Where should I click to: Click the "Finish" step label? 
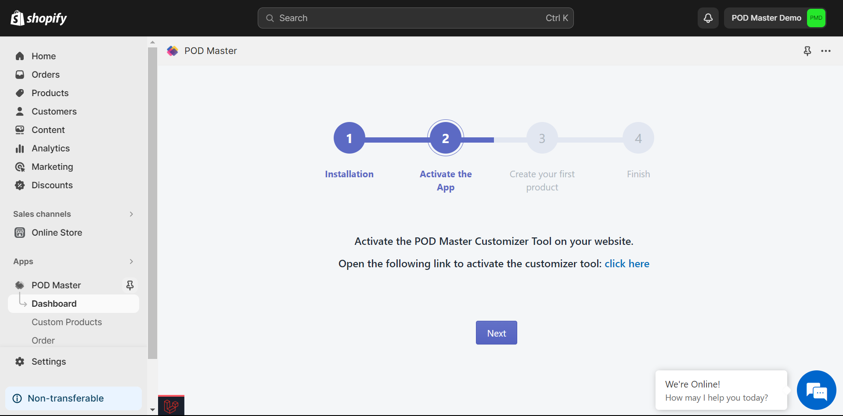[x=638, y=174]
